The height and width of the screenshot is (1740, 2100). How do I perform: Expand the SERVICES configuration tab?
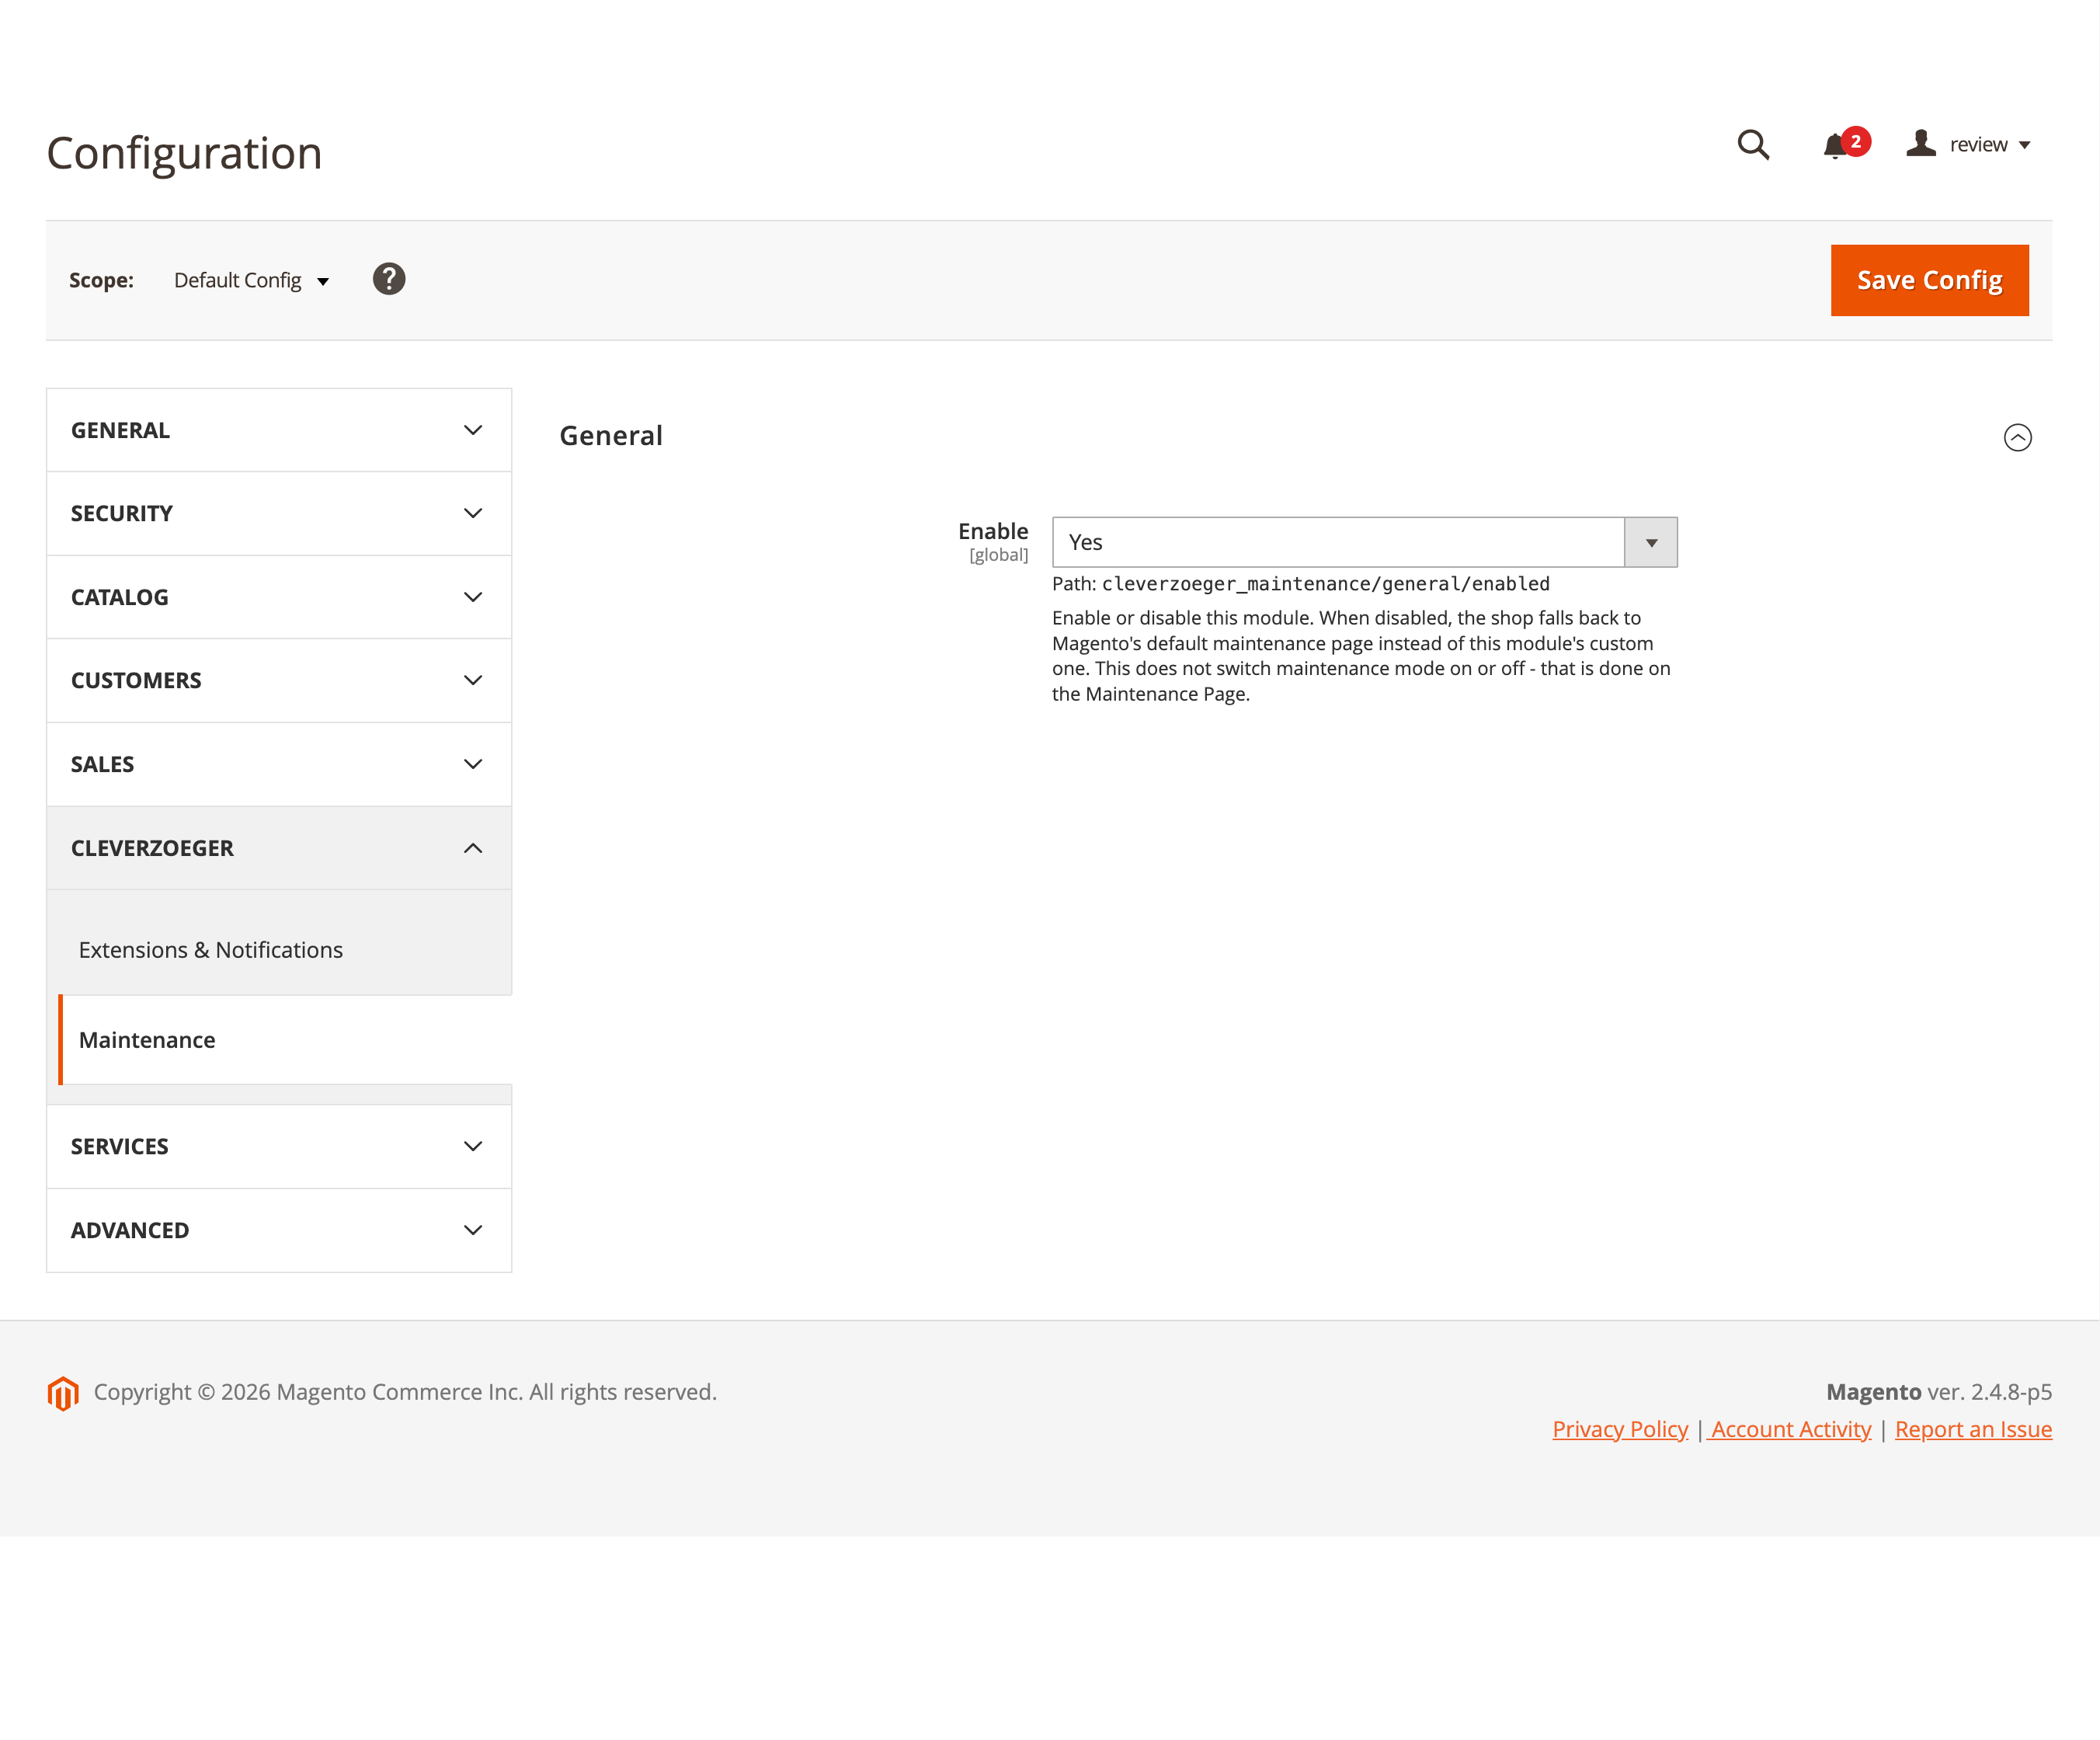279,1146
